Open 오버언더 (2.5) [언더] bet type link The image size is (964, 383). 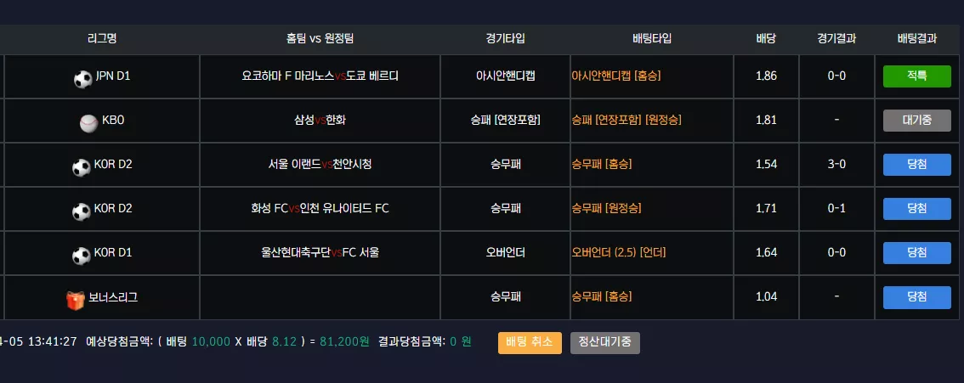619,253
